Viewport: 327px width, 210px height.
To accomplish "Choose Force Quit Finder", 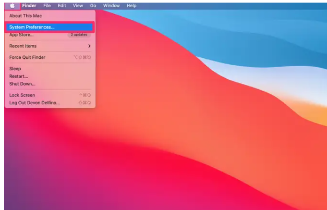I will tap(50, 57).
